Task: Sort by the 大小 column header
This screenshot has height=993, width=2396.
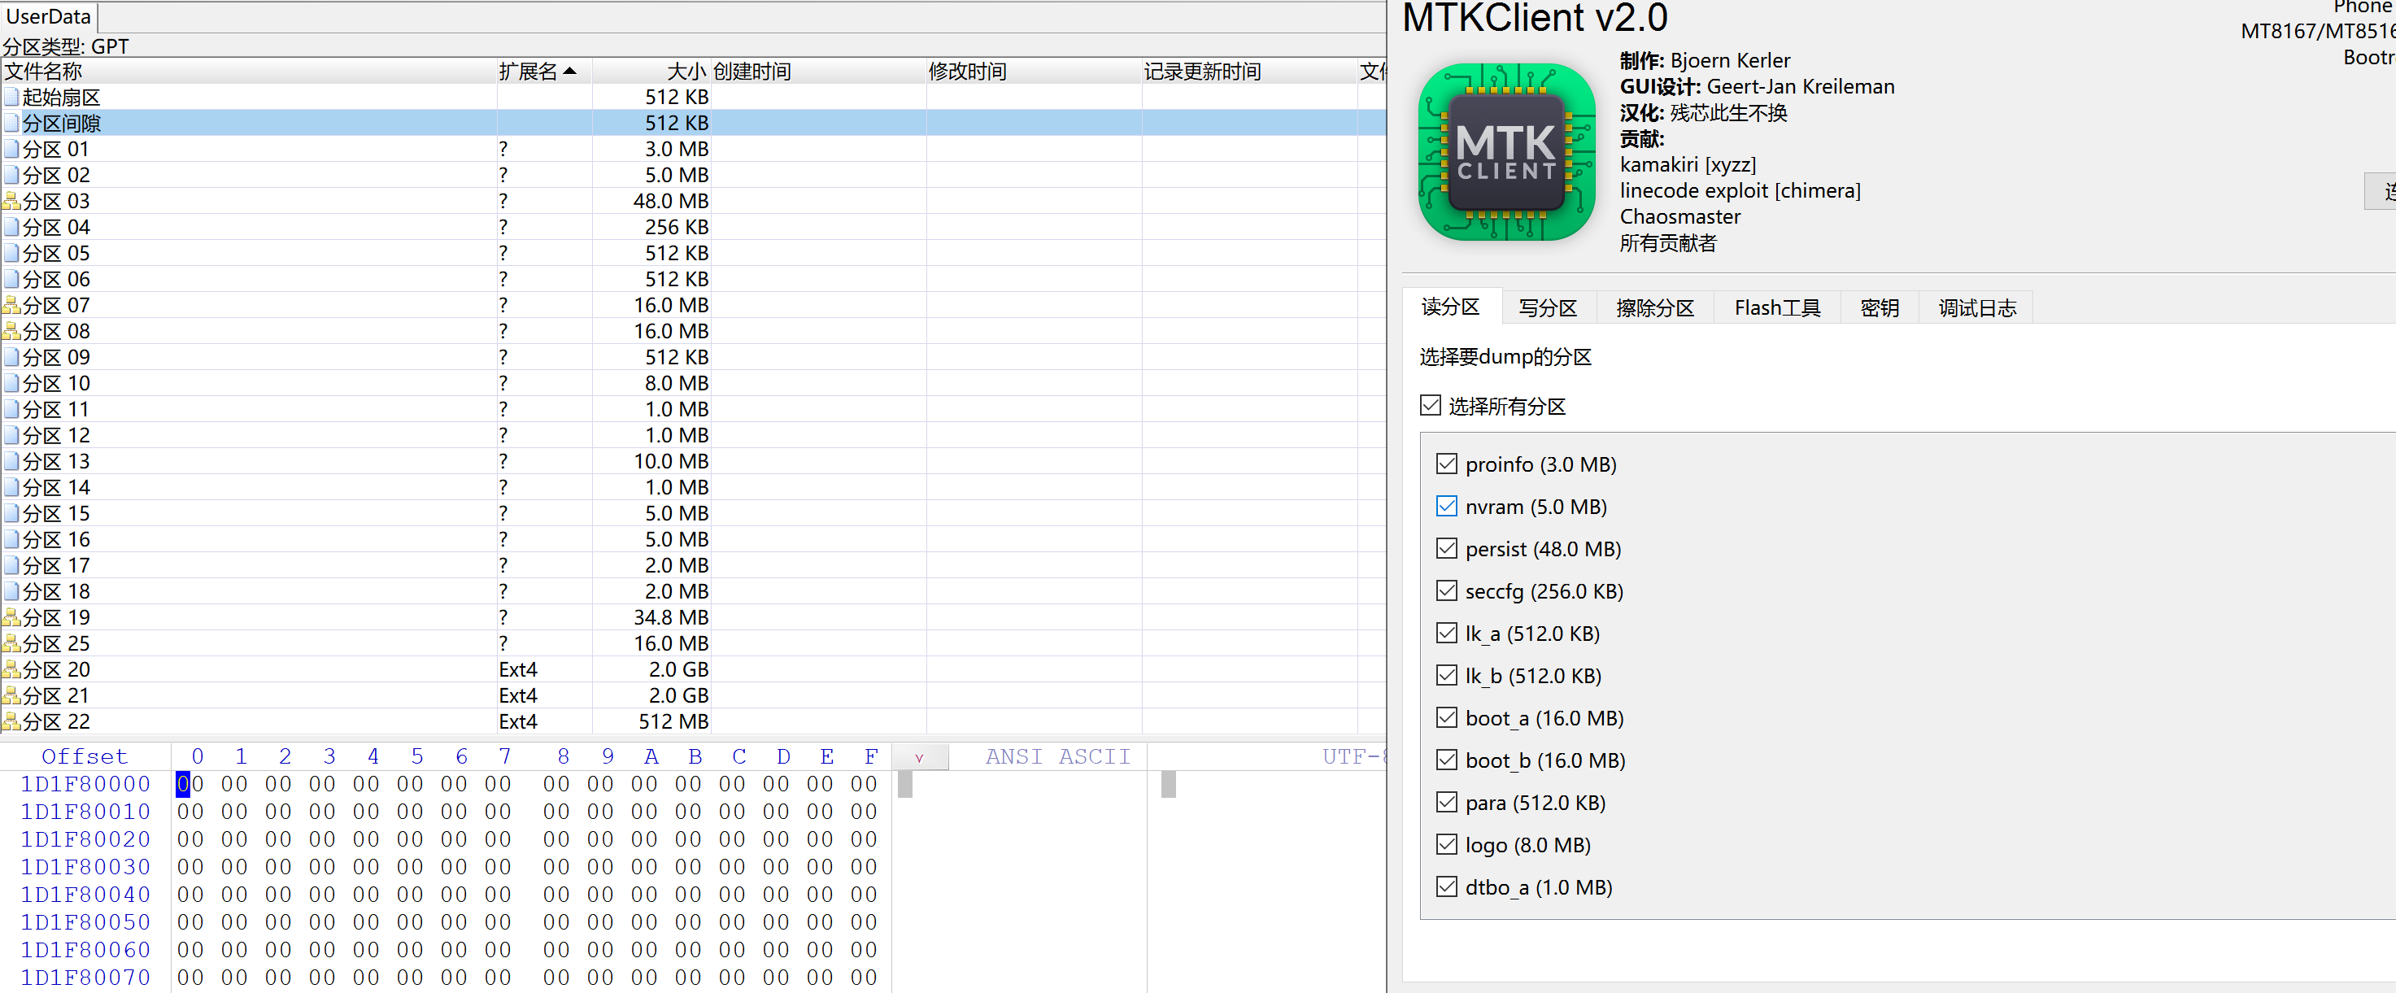Action: point(651,72)
